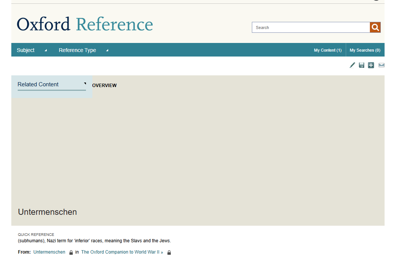The width and height of the screenshot is (417, 260).
Task: Open the Untermenschen source link
Action: (49, 252)
